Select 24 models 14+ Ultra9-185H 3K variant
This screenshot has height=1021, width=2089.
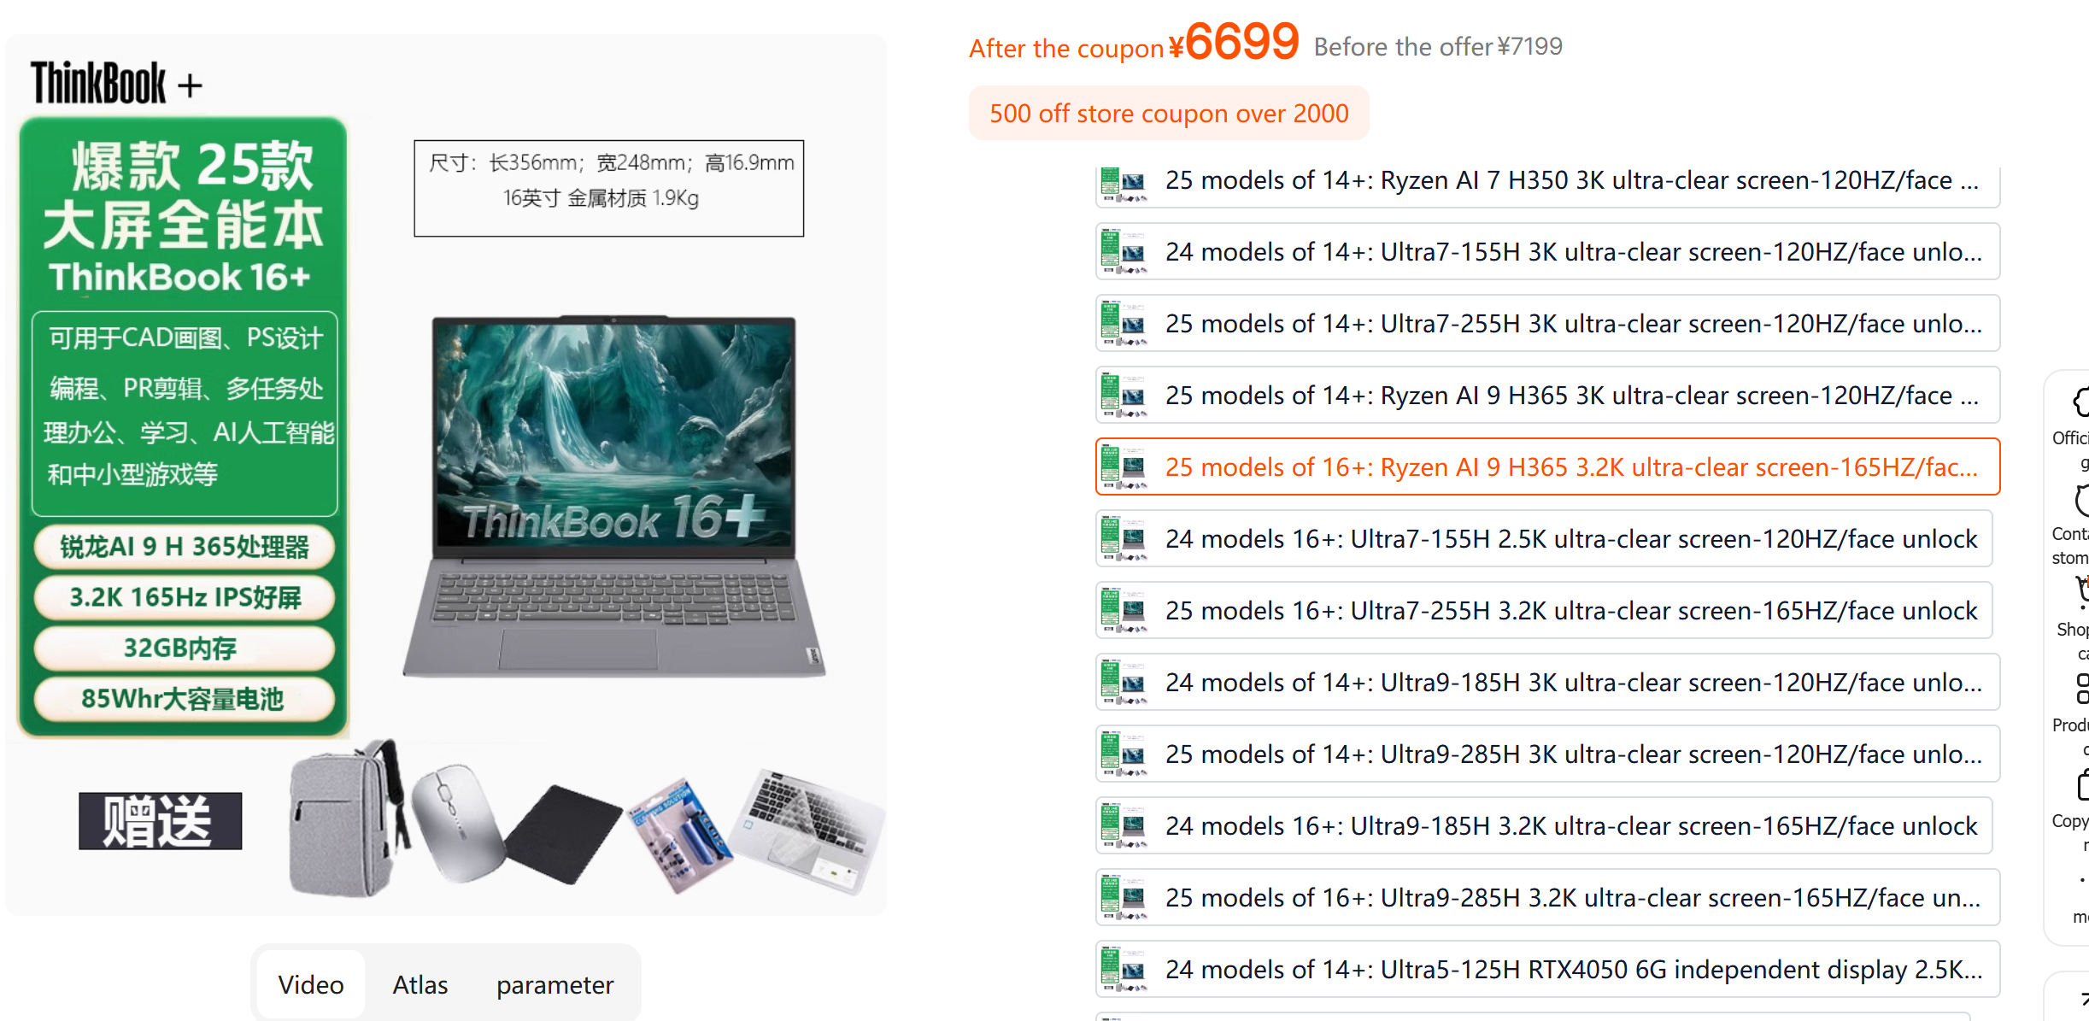[x=1547, y=683]
